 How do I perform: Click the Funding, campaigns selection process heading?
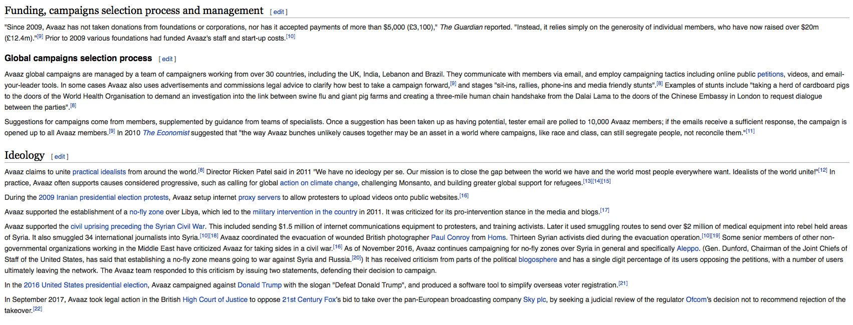coord(134,11)
